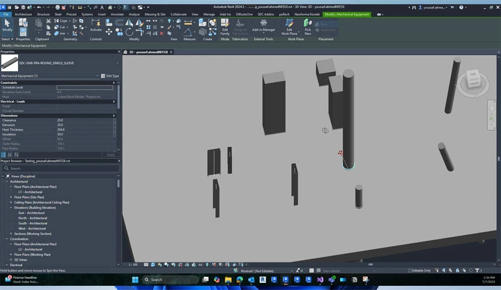Viewport: 501px width, 290px height.
Task: Open East - Architectural elevation
Action: click(x=31, y=213)
